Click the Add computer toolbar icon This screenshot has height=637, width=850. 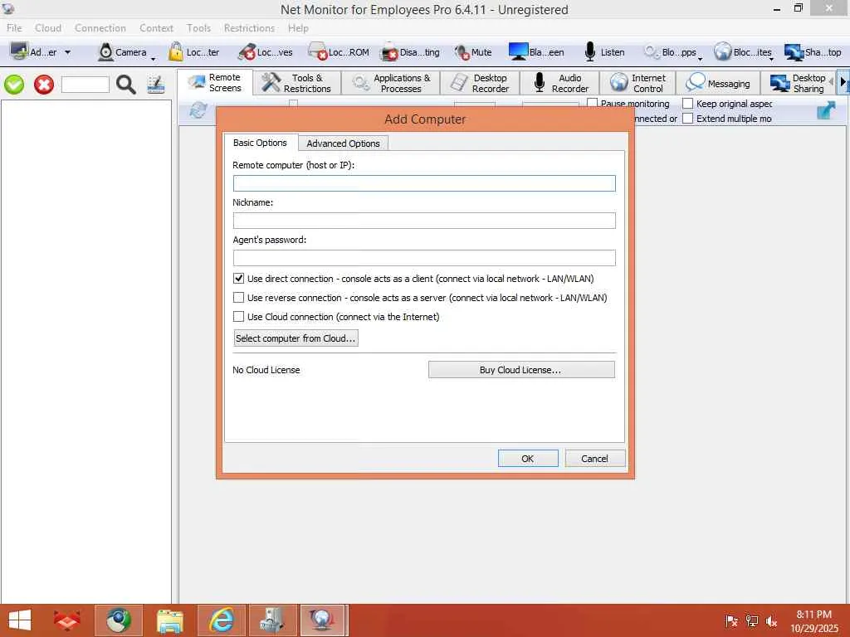pyautogui.click(x=20, y=51)
